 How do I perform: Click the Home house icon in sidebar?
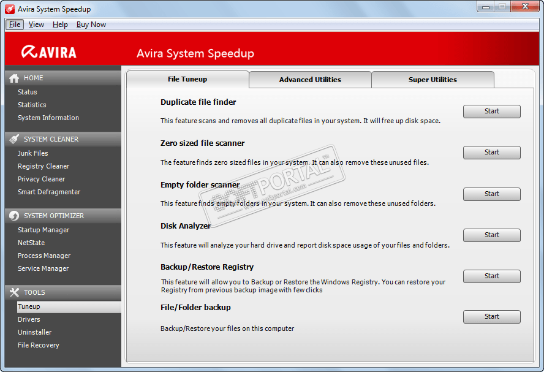(14, 78)
